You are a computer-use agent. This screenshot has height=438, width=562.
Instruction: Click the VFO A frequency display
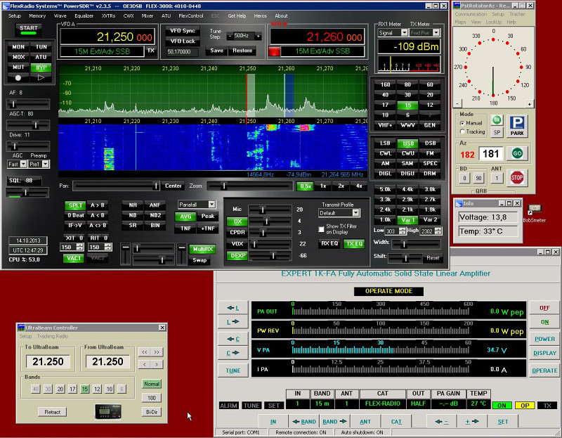[x=108, y=37]
